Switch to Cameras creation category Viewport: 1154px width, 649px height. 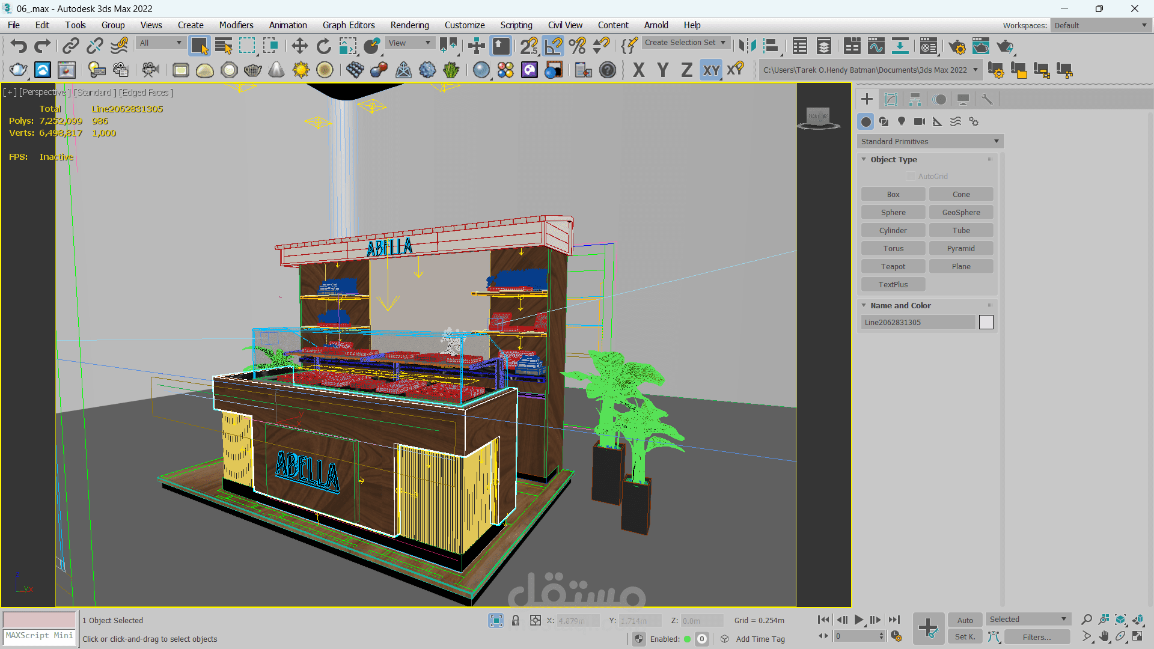(x=919, y=121)
